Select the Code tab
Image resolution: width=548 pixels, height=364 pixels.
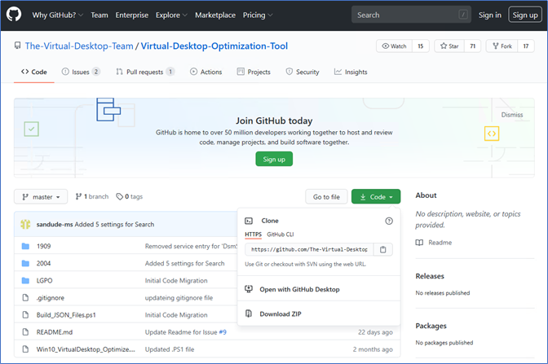click(34, 72)
